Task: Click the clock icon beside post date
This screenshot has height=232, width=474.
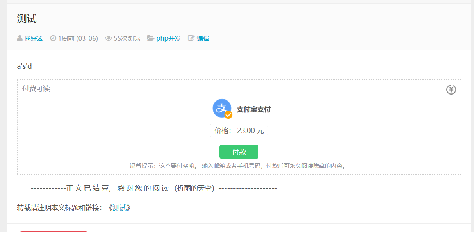Action: pyautogui.click(x=53, y=38)
